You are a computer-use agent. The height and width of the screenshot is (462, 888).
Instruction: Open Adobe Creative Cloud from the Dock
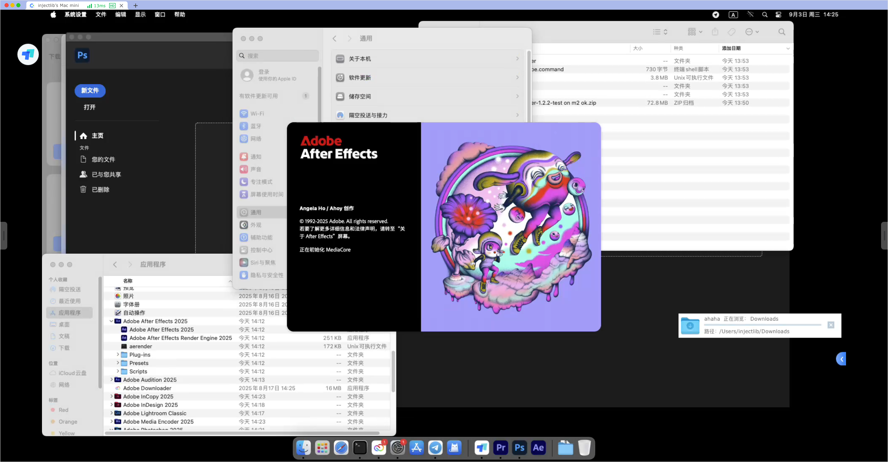pyautogui.click(x=378, y=448)
